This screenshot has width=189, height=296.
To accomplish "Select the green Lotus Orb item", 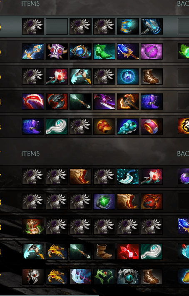I will (x=104, y=202).
